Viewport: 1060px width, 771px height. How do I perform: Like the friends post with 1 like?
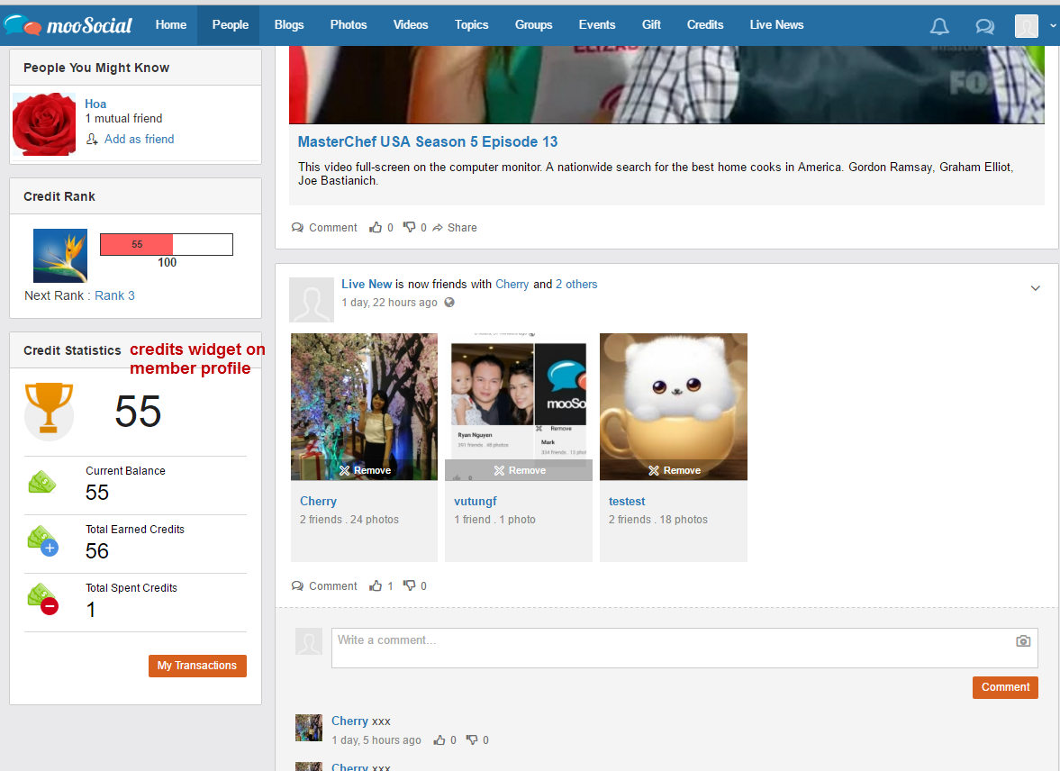[x=376, y=585]
